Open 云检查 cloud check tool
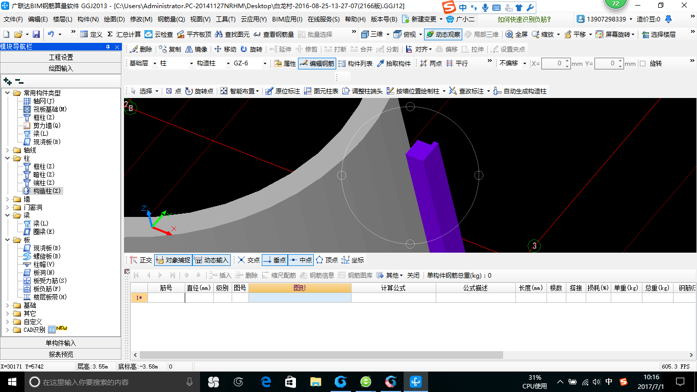This screenshot has width=697, height=392. click(x=159, y=34)
